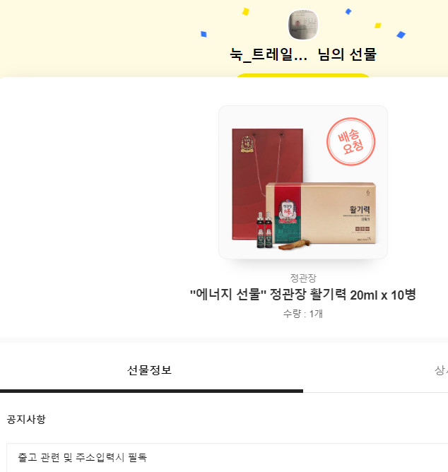This screenshot has width=448, height=472.
Task: Click the sender name 눅_트레일... 님의 선물
Action: coord(303,54)
